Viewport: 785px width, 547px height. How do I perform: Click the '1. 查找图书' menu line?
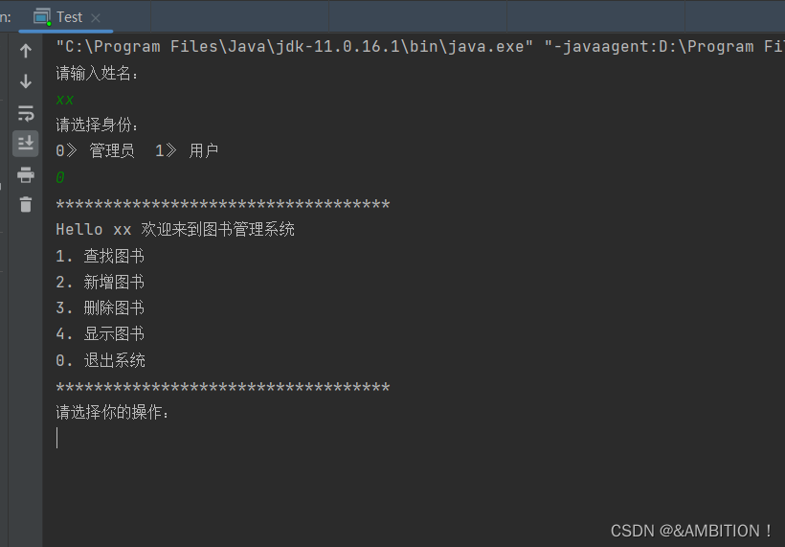tap(101, 256)
